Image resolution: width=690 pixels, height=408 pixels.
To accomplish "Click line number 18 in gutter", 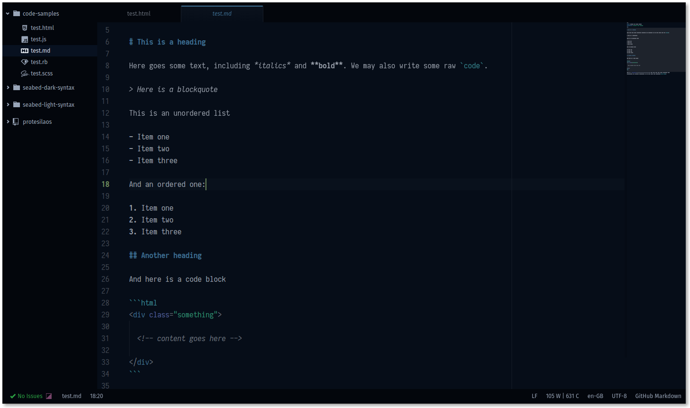I will (105, 185).
